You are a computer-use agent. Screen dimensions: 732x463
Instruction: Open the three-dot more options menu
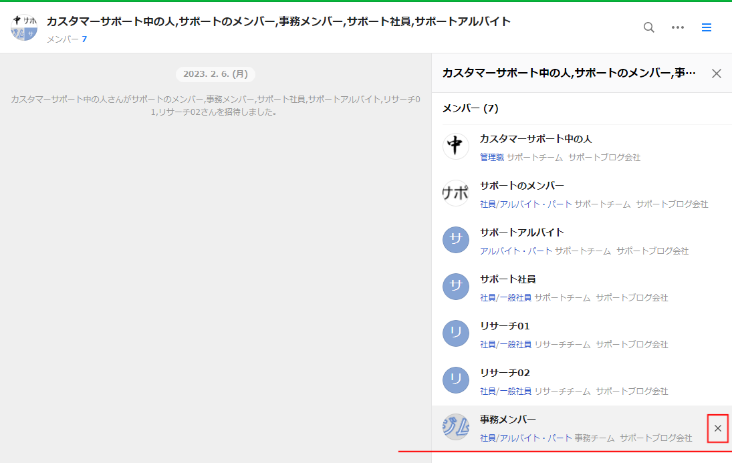(678, 27)
